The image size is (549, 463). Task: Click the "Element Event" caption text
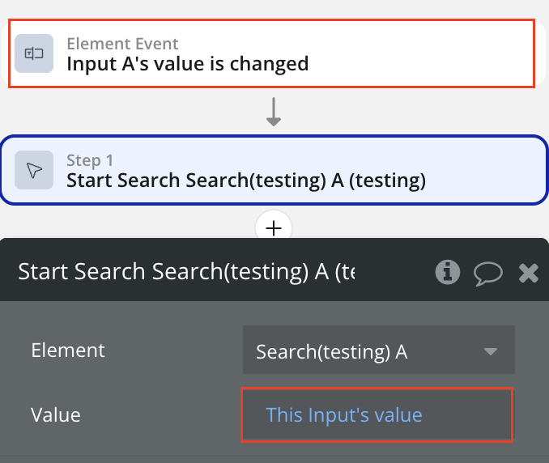point(122,44)
